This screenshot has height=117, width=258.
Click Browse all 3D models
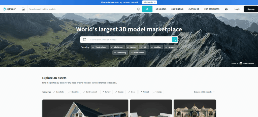(204, 92)
